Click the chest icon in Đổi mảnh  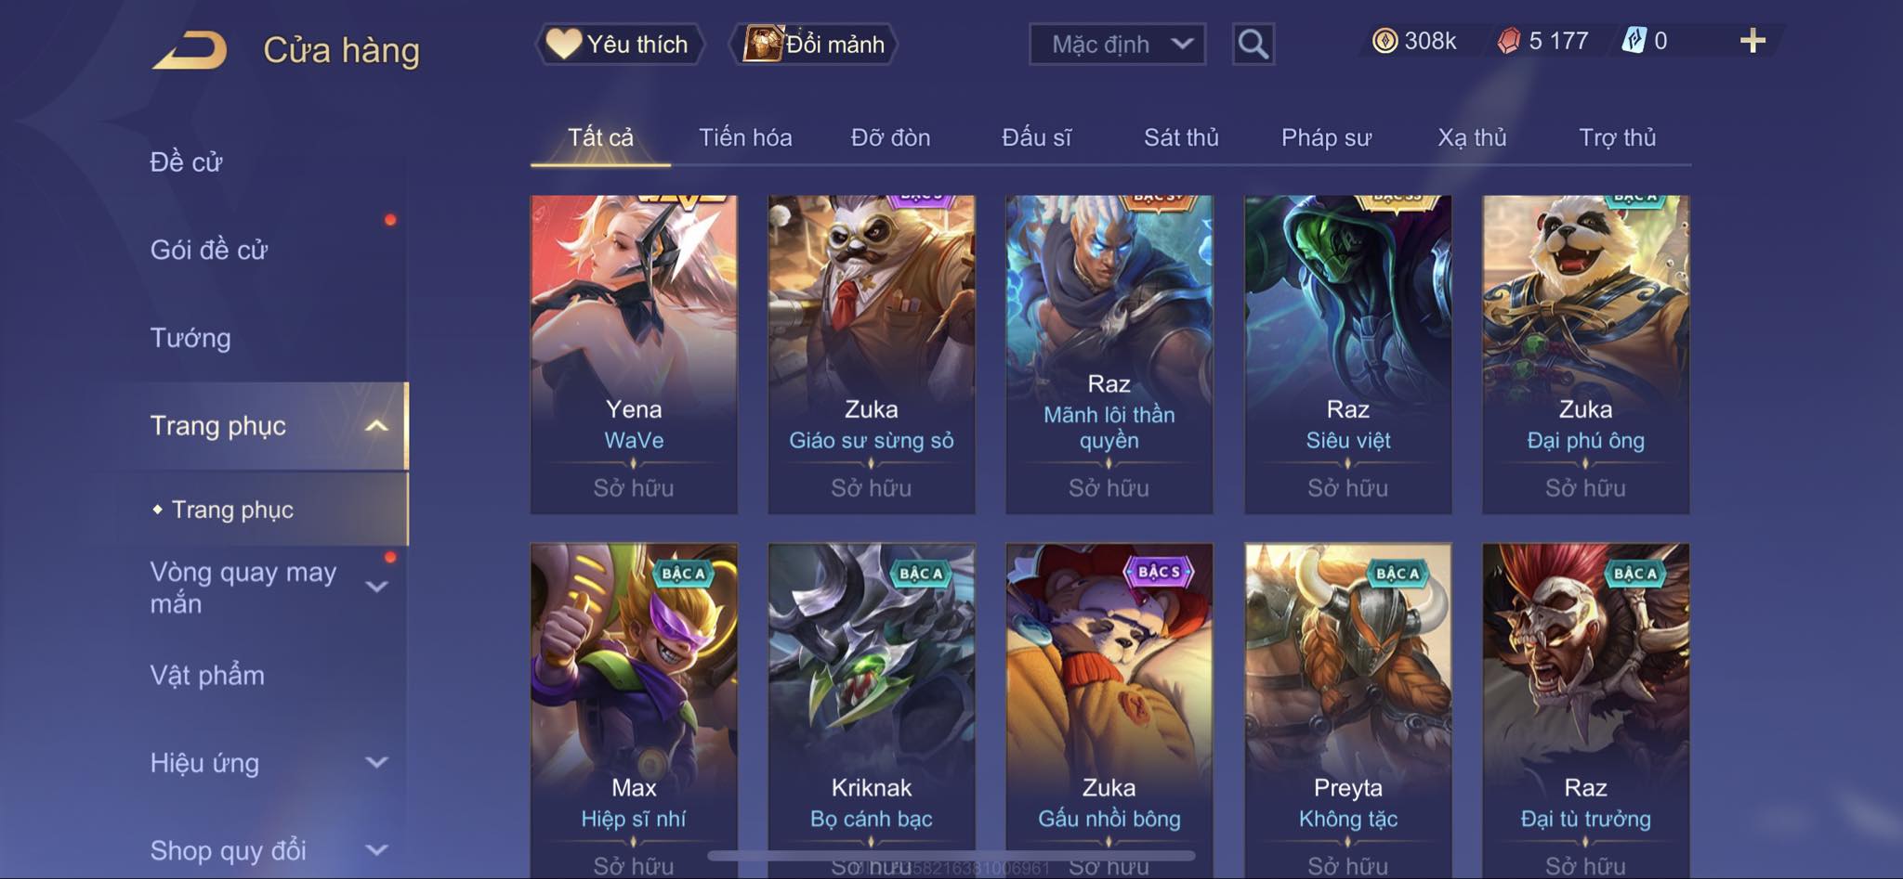click(x=764, y=44)
